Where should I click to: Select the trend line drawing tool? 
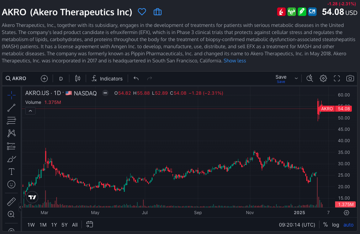(x=11, y=108)
